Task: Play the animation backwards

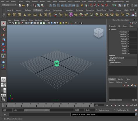Action: click(119, 105)
